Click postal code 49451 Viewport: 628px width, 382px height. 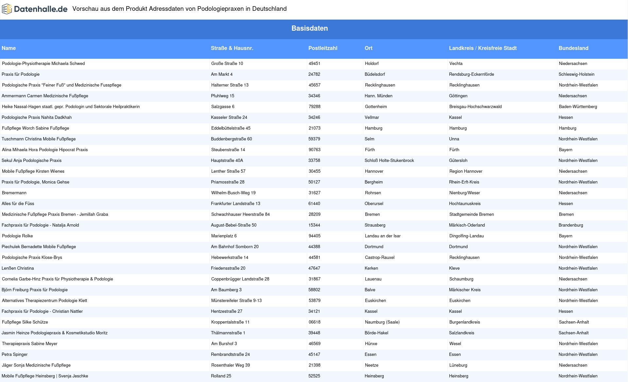click(x=315, y=64)
